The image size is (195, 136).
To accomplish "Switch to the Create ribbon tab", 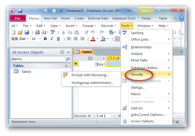I will (x=79, y=18).
